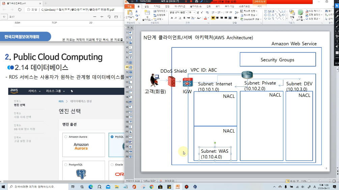Switch to the Insert ribbon tab
The height and width of the screenshot is (190, 339).
(x=147, y=6)
